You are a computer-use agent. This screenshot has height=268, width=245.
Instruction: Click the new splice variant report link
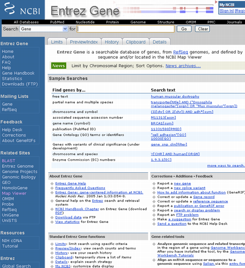pos(190,188)
